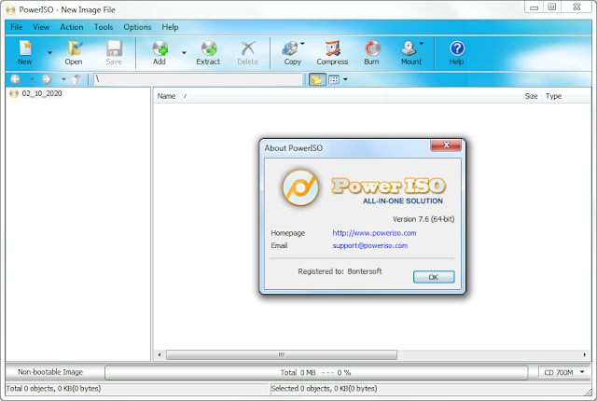The width and height of the screenshot is (597, 401).
Task: Click 'Registered to: Bontersoft' text
Action: [x=340, y=271]
